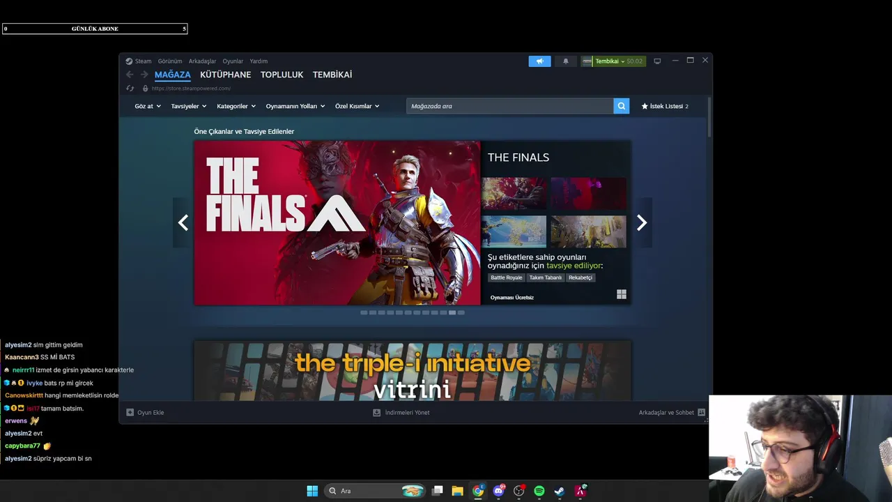Screen dimensions: 892x502
Task: Open the red app icon in the taskbar
Action: [x=580, y=491]
